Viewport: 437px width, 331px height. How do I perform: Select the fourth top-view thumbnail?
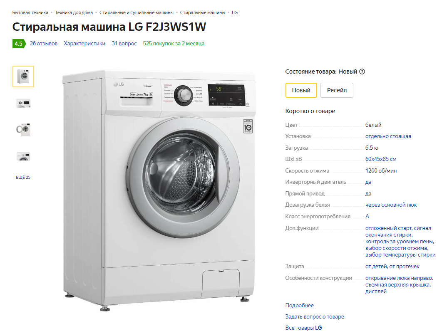23,156
